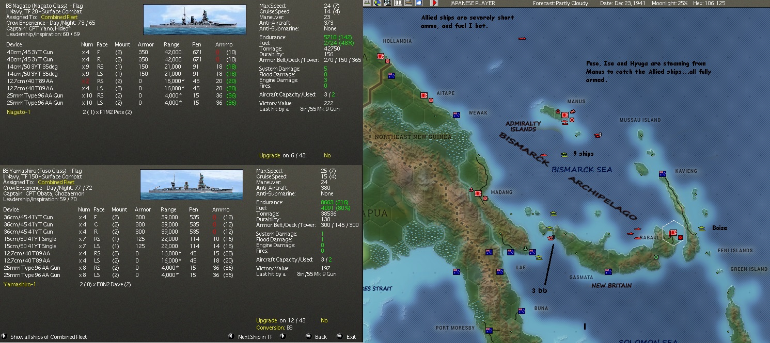Click Nagato ship profile image

pos(194,20)
